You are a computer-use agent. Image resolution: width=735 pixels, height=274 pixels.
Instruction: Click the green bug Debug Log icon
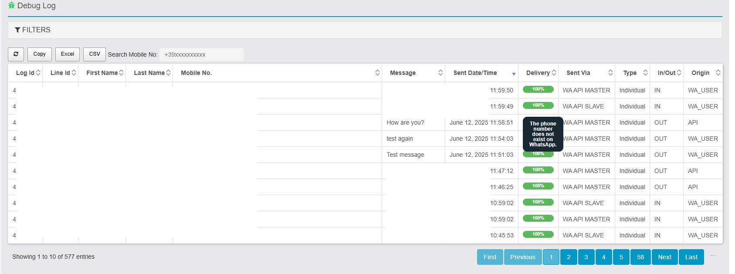pyautogui.click(x=11, y=6)
